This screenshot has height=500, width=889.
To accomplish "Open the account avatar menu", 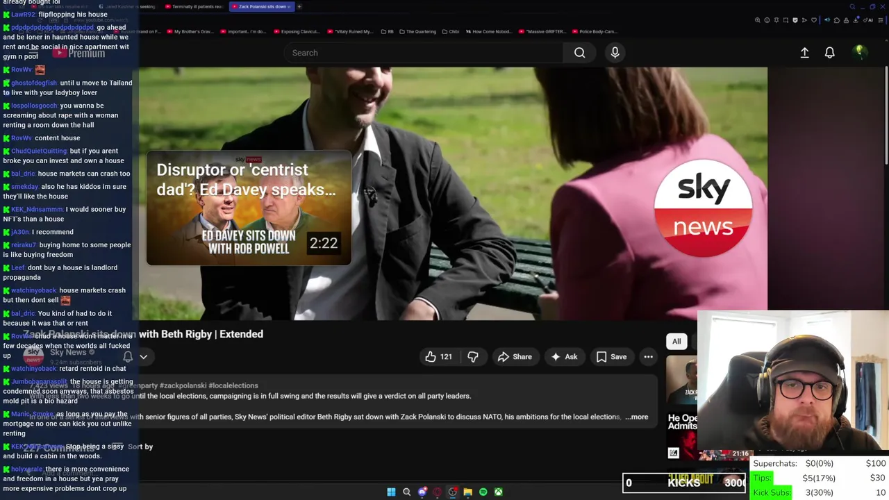I will pos(860,52).
